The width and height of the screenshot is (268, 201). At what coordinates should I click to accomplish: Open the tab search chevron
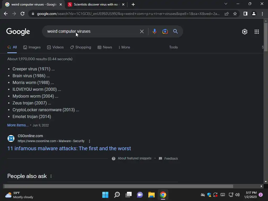226,4
